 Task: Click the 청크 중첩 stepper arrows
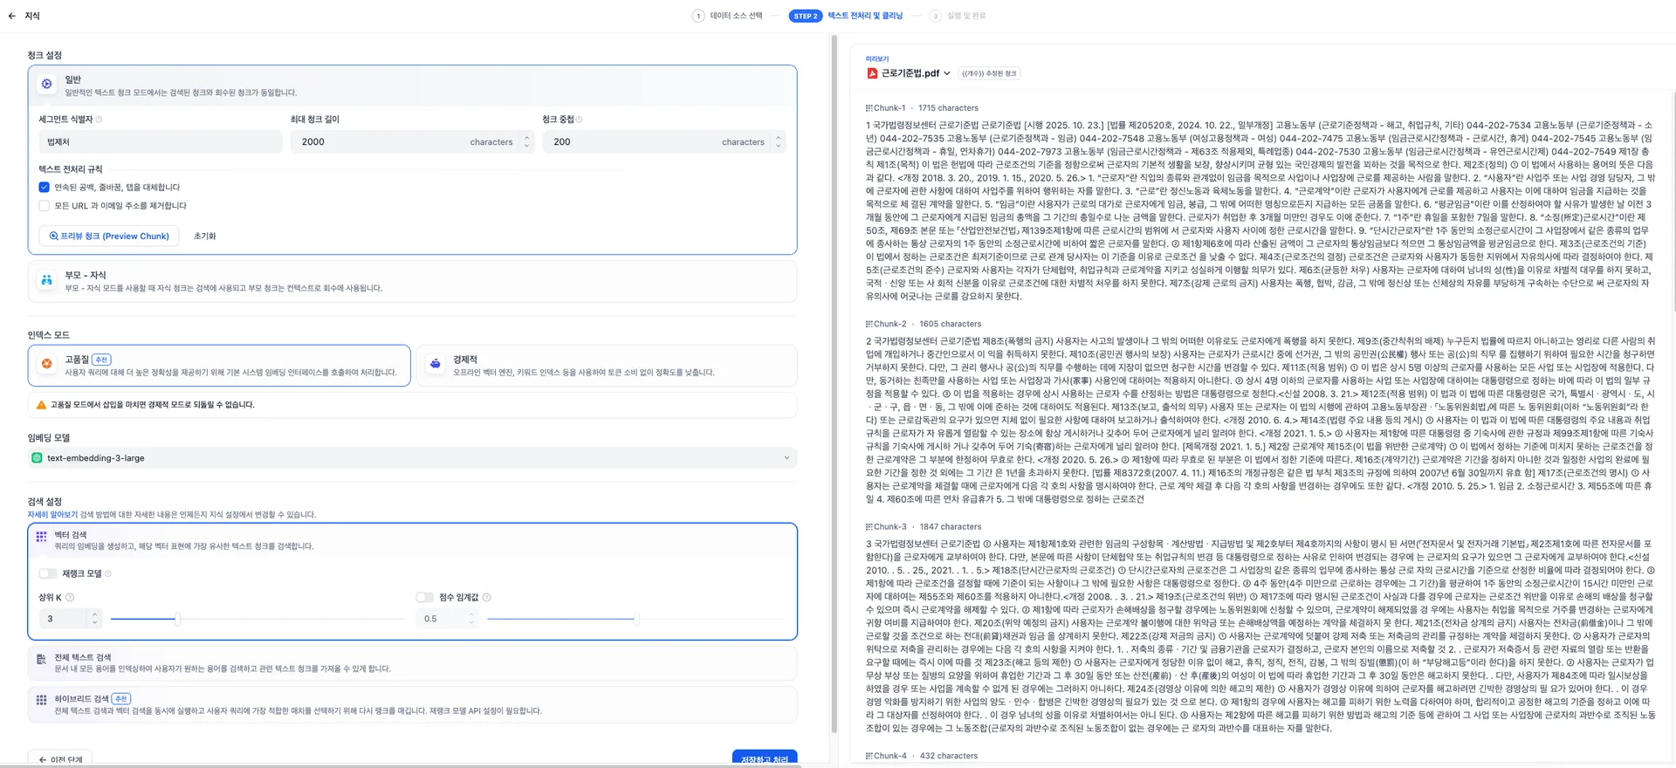click(779, 141)
